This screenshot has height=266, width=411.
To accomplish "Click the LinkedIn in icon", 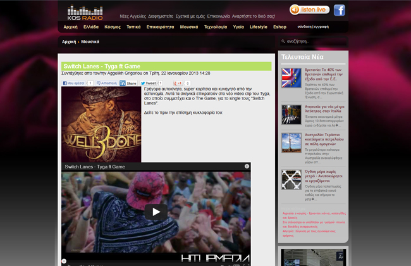I will [123, 83].
